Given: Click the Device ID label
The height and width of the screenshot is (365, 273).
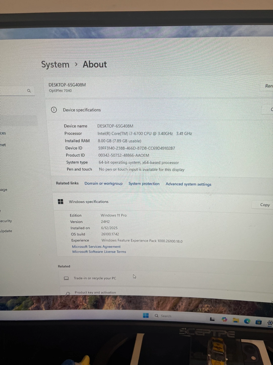Looking at the screenshot, I should (74, 148).
